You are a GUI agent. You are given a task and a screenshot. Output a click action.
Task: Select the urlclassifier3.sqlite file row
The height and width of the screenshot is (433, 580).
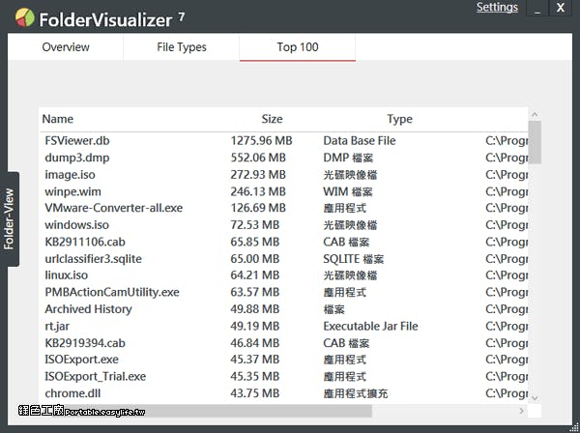pyautogui.click(x=284, y=259)
